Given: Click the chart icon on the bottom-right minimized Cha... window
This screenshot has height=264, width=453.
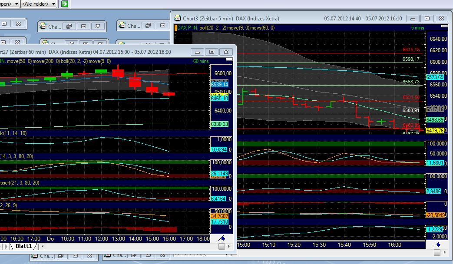Looking at the screenshot, I should [x=107, y=255].
